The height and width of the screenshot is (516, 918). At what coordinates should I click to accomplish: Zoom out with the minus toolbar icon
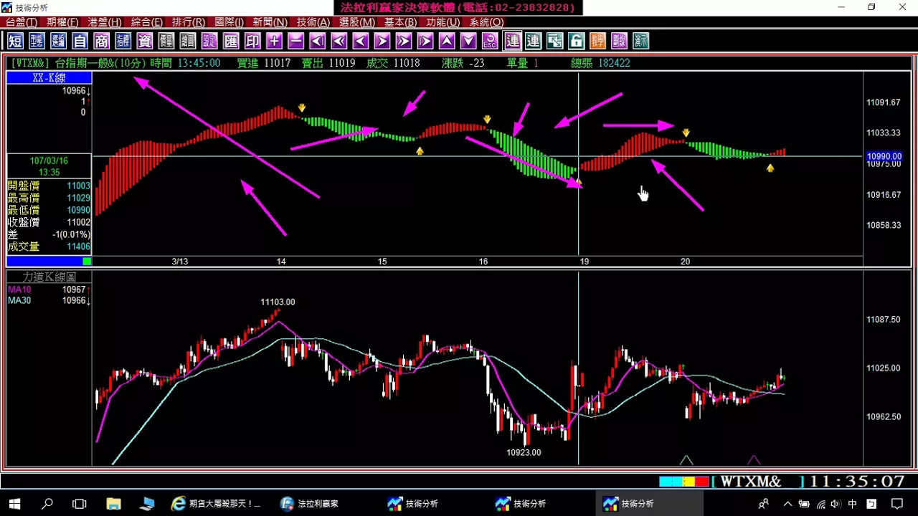pos(295,41)
